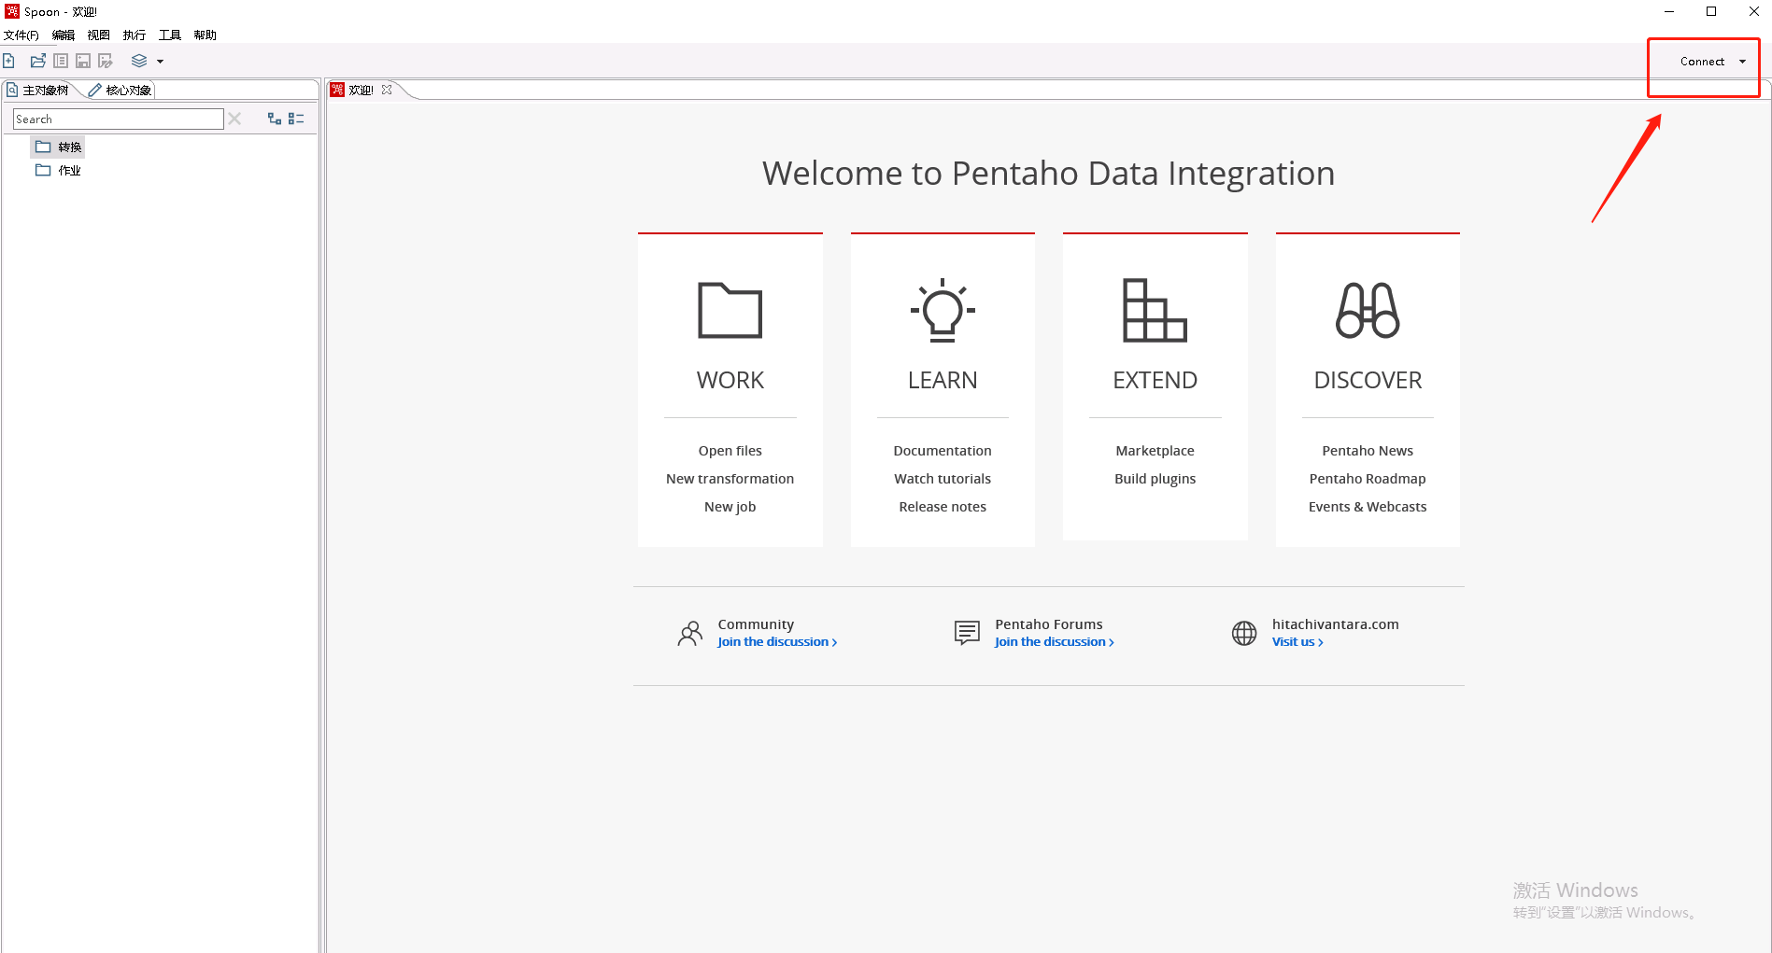Click the Open files link
This screenshot has height=953, width=1772.
tap(730, 451)
